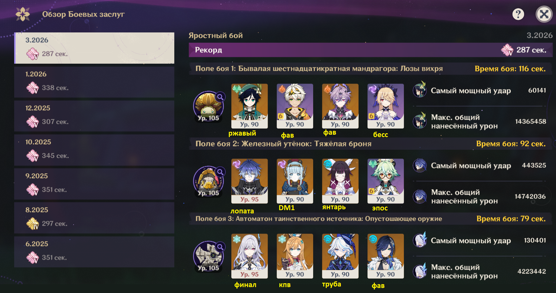Image resolution: width=556 pixels, height=293 pixels.
Task: Switch to the 12.2025 record entry
Action: (94, 116)
